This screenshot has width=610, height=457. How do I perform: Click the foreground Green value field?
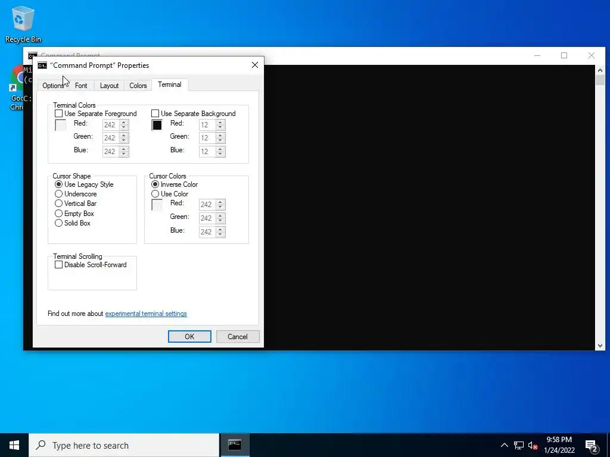[x=111, y=138]
